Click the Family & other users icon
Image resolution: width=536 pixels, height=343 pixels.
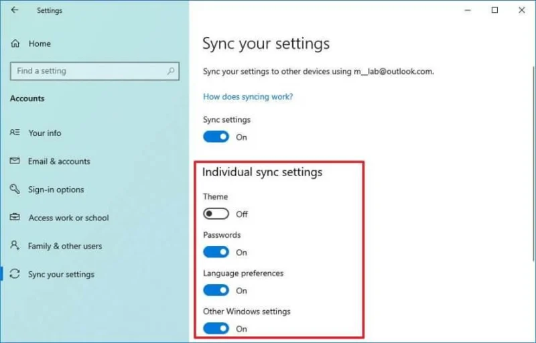pos(15,245)
